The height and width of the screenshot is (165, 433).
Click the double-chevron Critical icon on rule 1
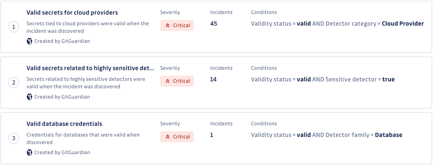coord(167,25)
